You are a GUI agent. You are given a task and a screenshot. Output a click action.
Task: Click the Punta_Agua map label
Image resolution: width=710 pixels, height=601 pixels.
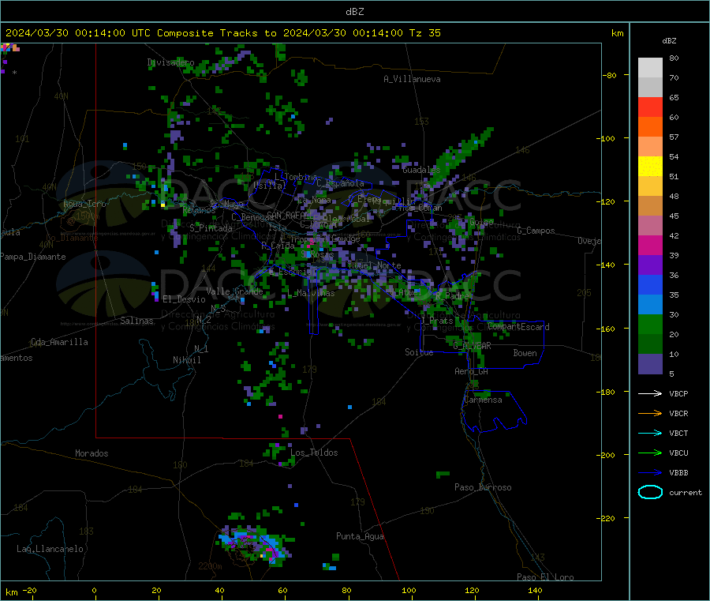360,536
